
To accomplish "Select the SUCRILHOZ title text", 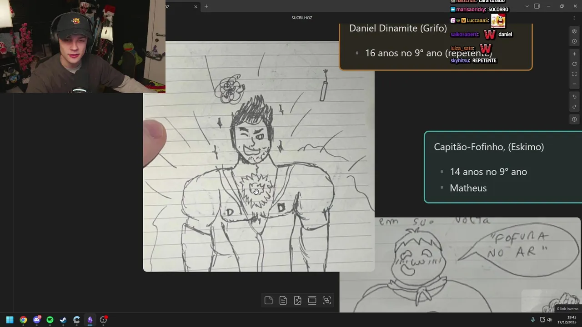I will [302, 18].
